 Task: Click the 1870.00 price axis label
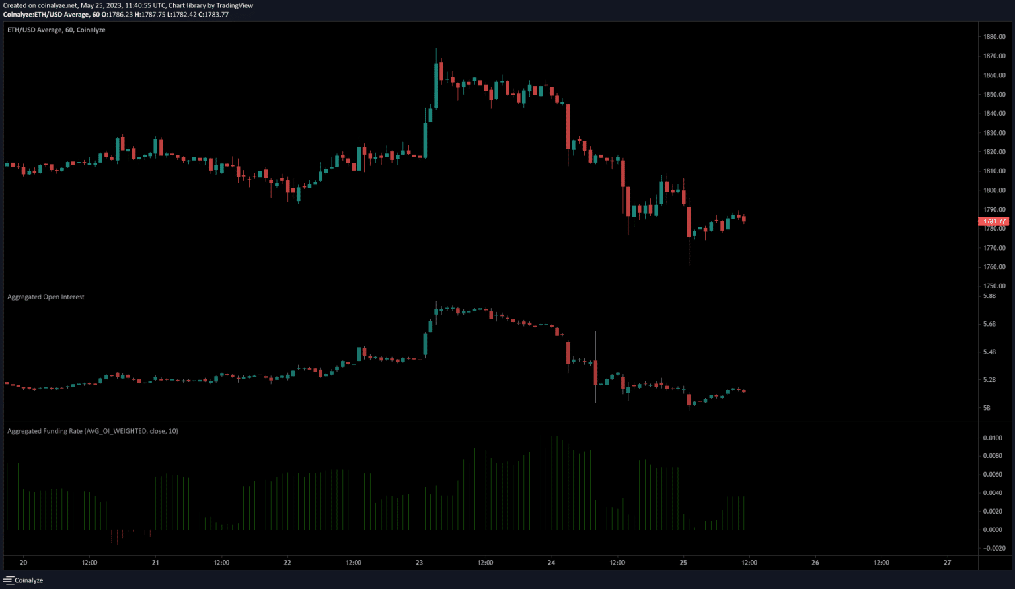point(994,56)
